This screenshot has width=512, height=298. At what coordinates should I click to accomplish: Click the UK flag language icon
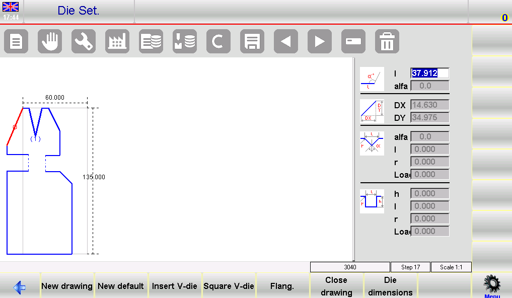11,7
